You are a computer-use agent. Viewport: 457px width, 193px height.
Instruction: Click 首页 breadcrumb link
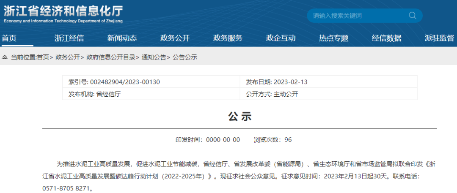tap(43, 57)
